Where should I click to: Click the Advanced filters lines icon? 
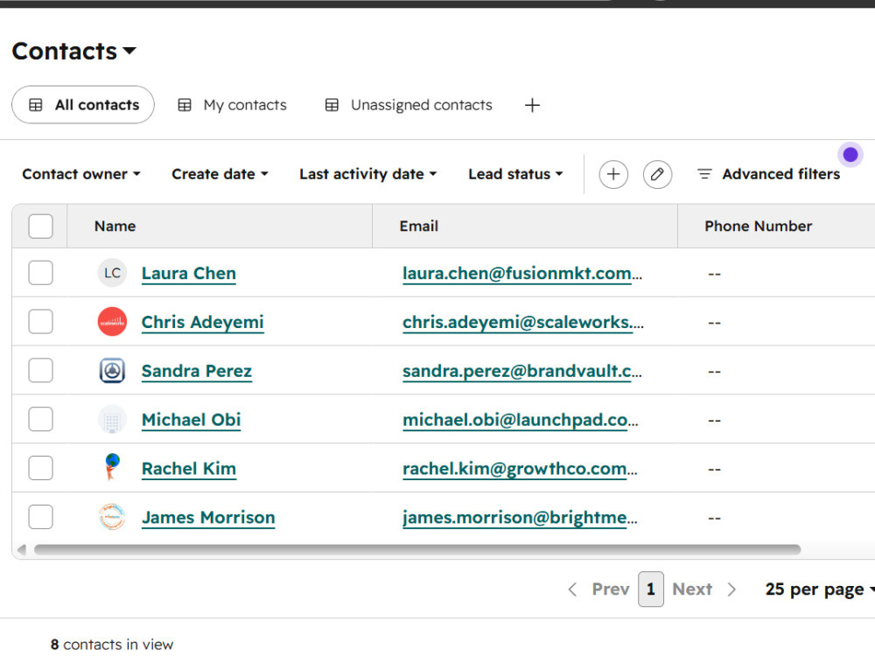pos(704,174)
